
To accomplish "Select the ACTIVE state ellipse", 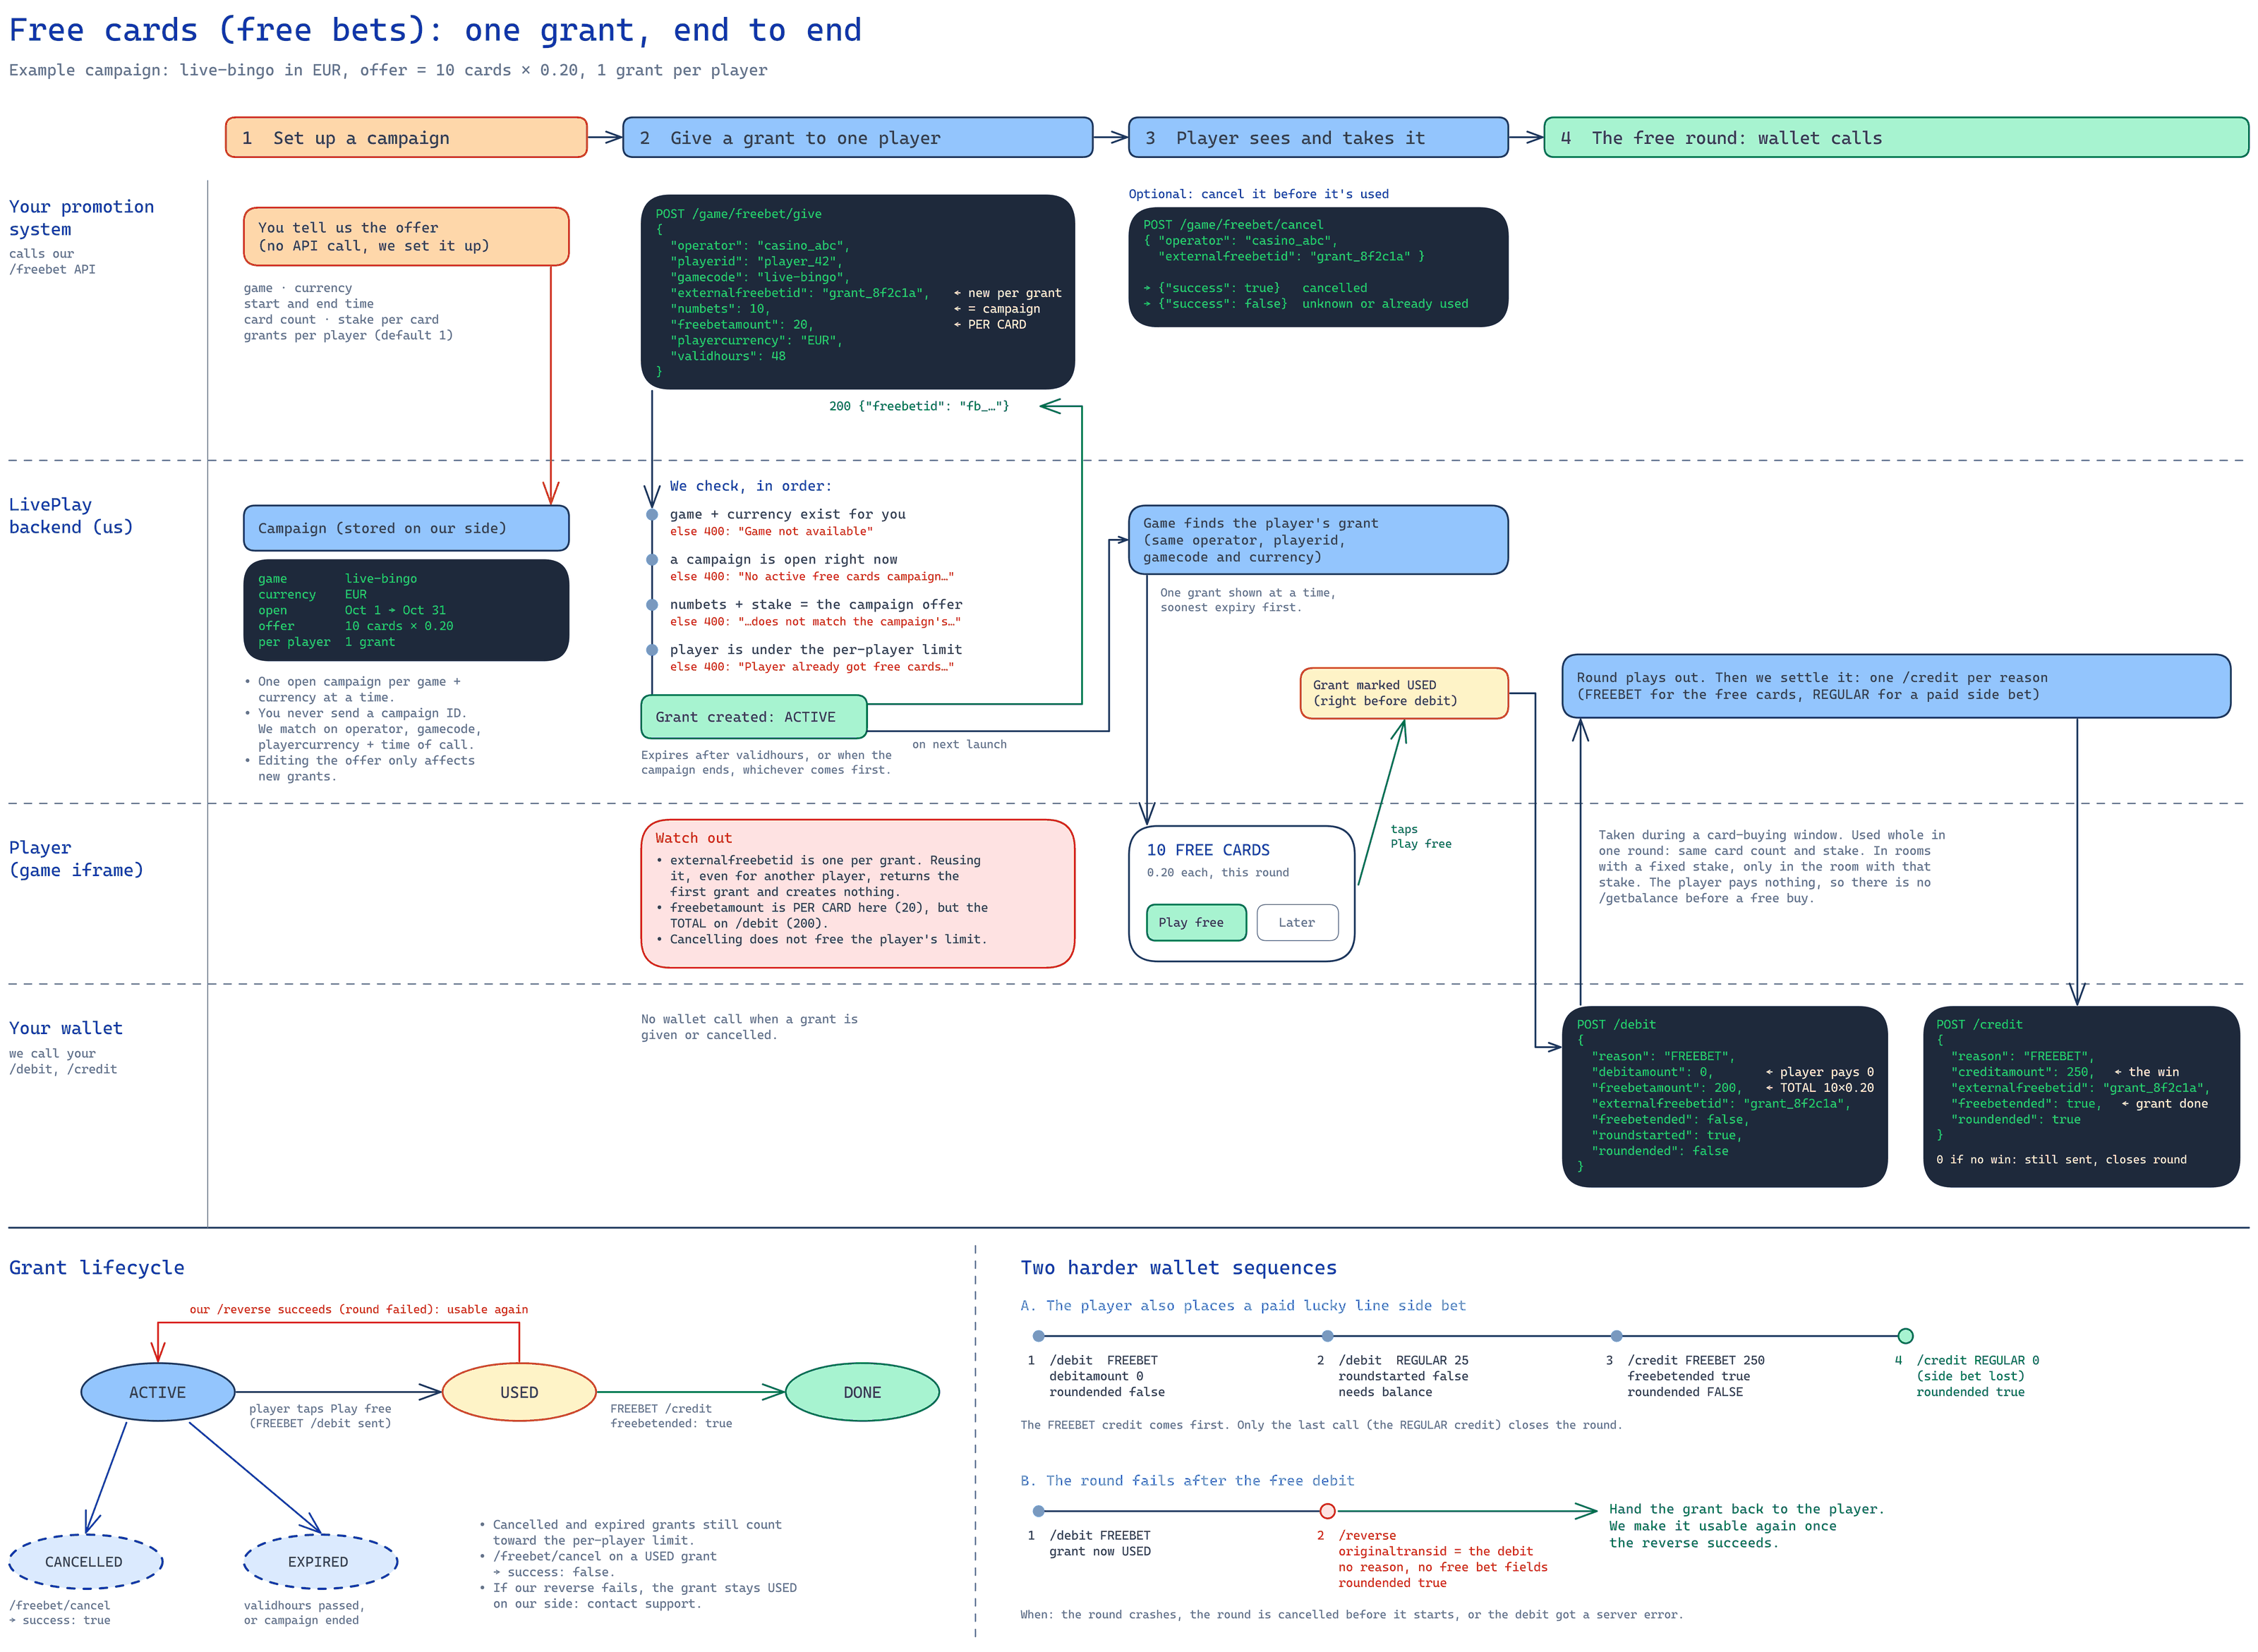I will 157,1392.
